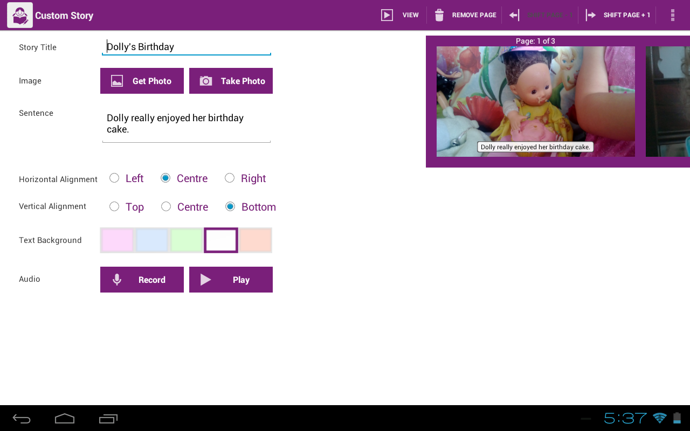
Task: Tap the Android Recent Apps icon
Action: [108, 419]
